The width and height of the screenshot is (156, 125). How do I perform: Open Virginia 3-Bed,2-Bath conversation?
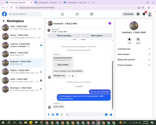(x=22, y=72)
